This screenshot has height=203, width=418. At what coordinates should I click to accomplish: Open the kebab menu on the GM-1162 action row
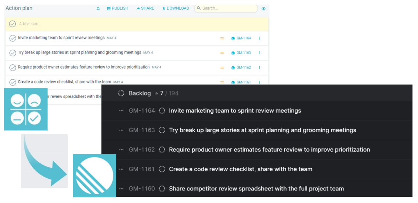[x=260, y=67]
